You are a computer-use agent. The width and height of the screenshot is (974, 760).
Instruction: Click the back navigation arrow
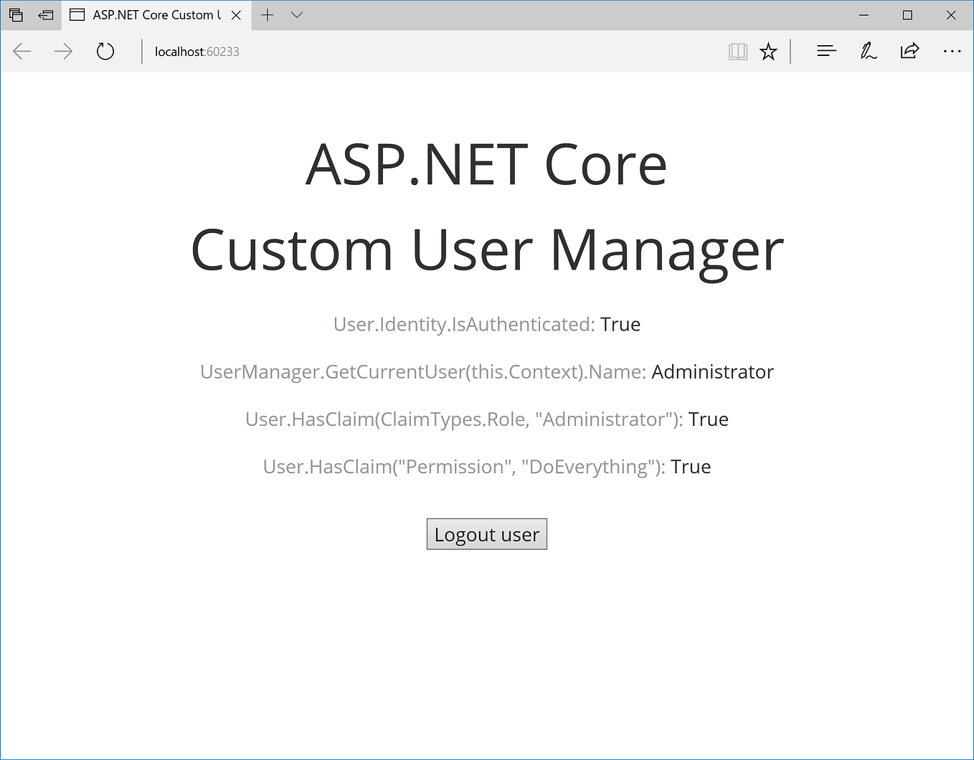[22, 51]
